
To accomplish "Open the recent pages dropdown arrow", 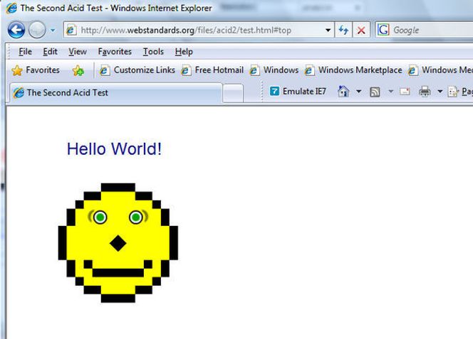I will click(x=53, y=30).
